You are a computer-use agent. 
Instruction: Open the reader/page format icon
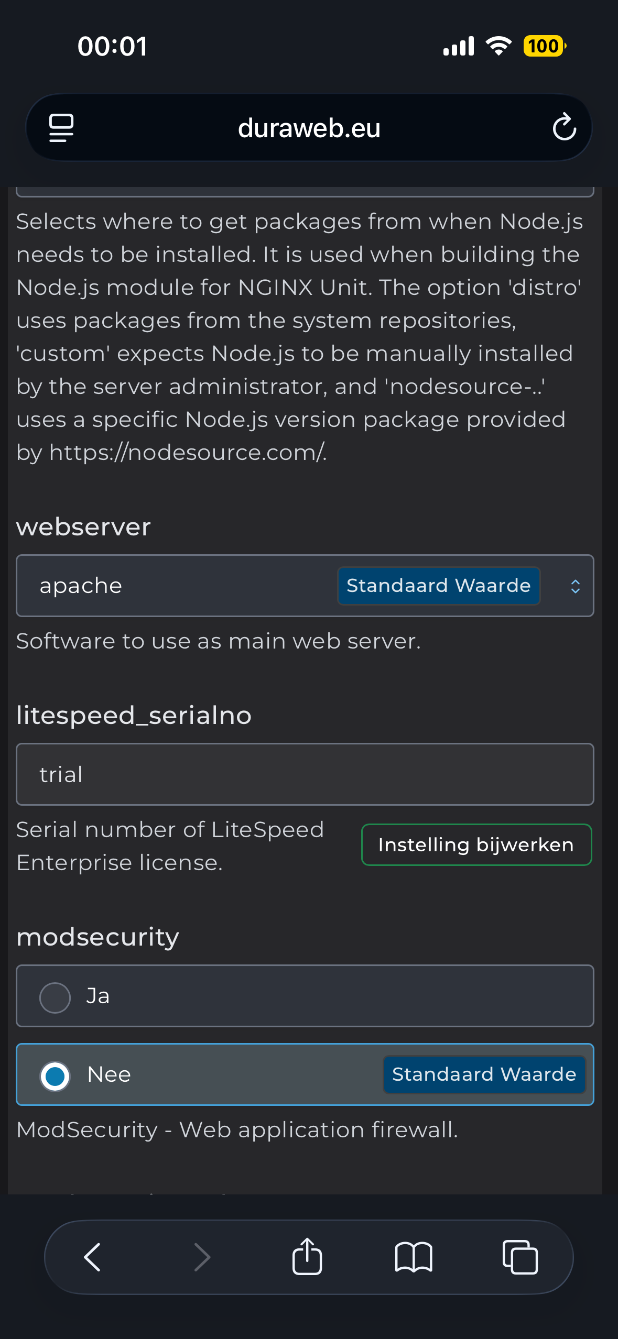click(x=61, y=127)
